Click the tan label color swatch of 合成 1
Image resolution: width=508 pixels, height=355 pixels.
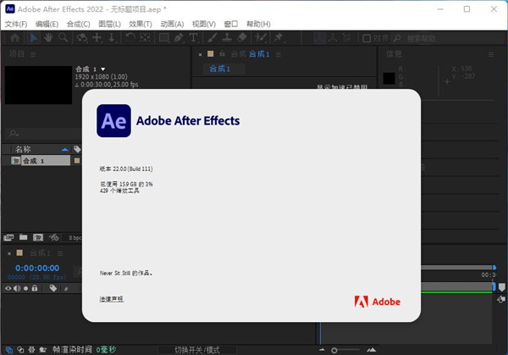tap(77, 160)
